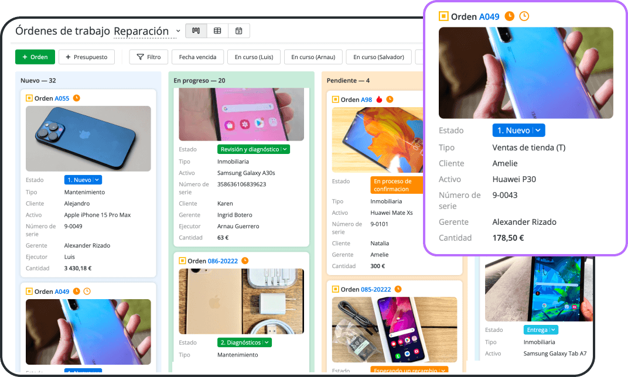Click the Apple iPhone 15 Pro Max value
This screenshot has width=628, height=377.
[97, 215]
